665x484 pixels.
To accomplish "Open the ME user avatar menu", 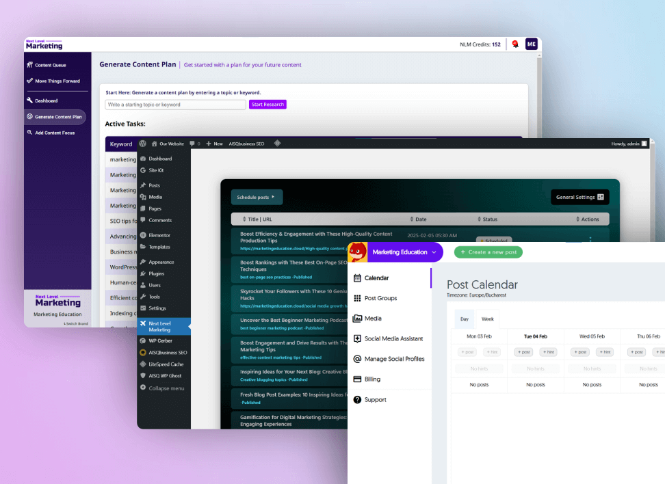I will point(532,44).
